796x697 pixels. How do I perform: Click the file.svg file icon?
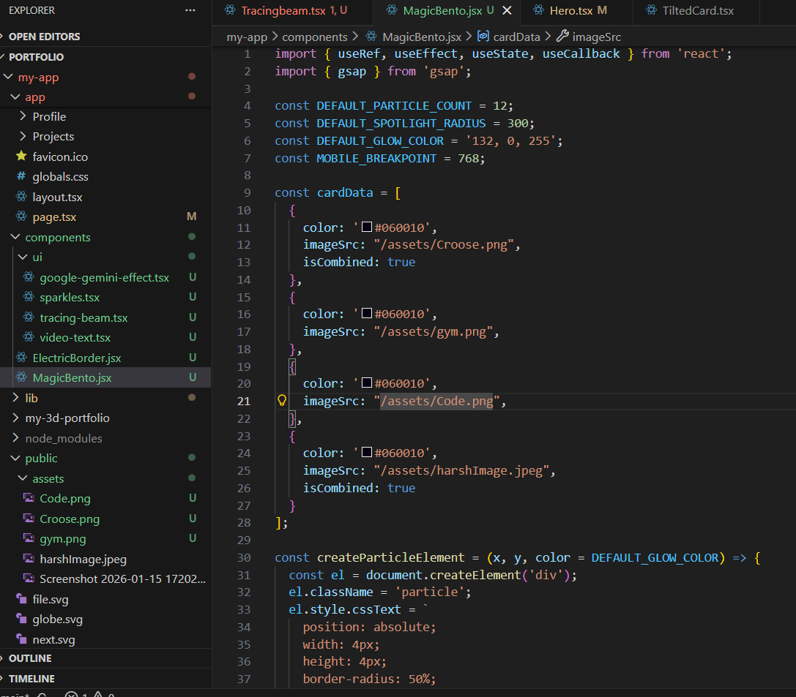pos(21,599)
